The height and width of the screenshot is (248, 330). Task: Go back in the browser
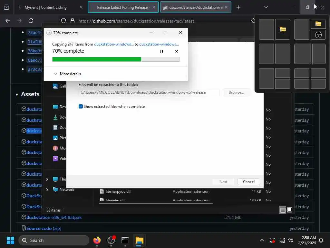pos(8,21)
